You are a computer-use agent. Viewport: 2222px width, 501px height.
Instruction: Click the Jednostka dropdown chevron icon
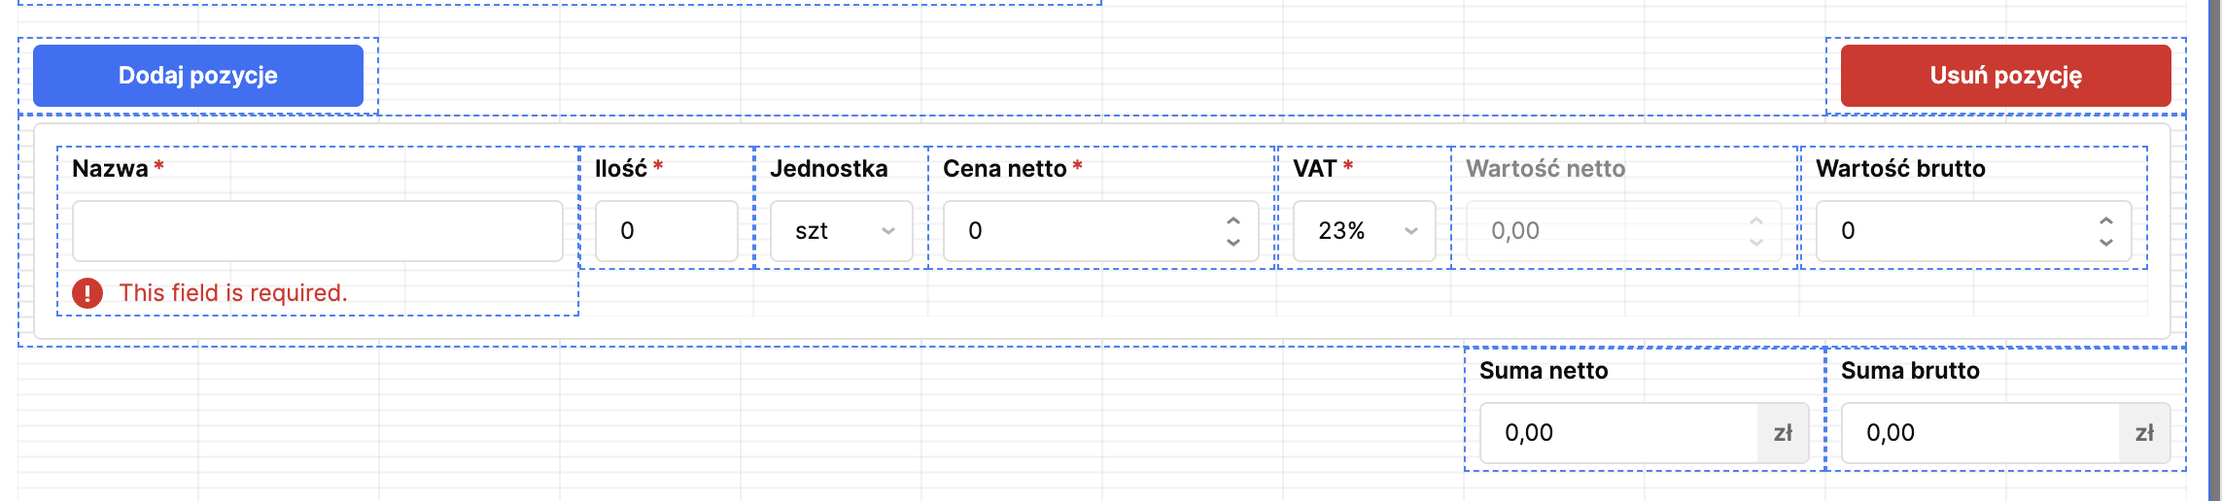888,231
